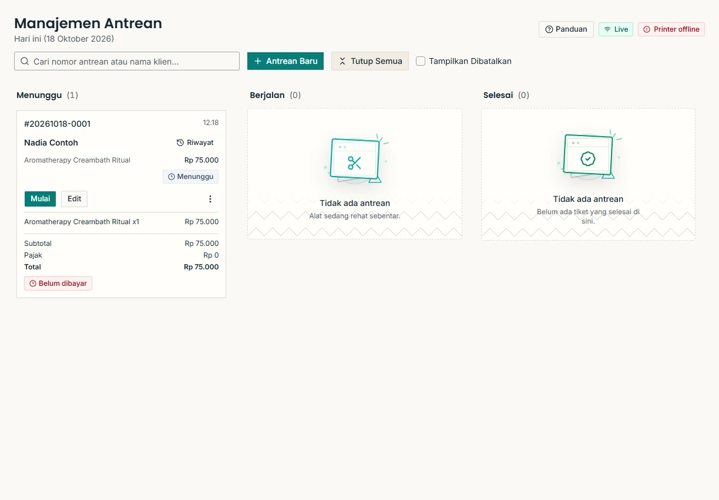
Task: Click the Live connection status badge
Action: click(x=616, y=29)
